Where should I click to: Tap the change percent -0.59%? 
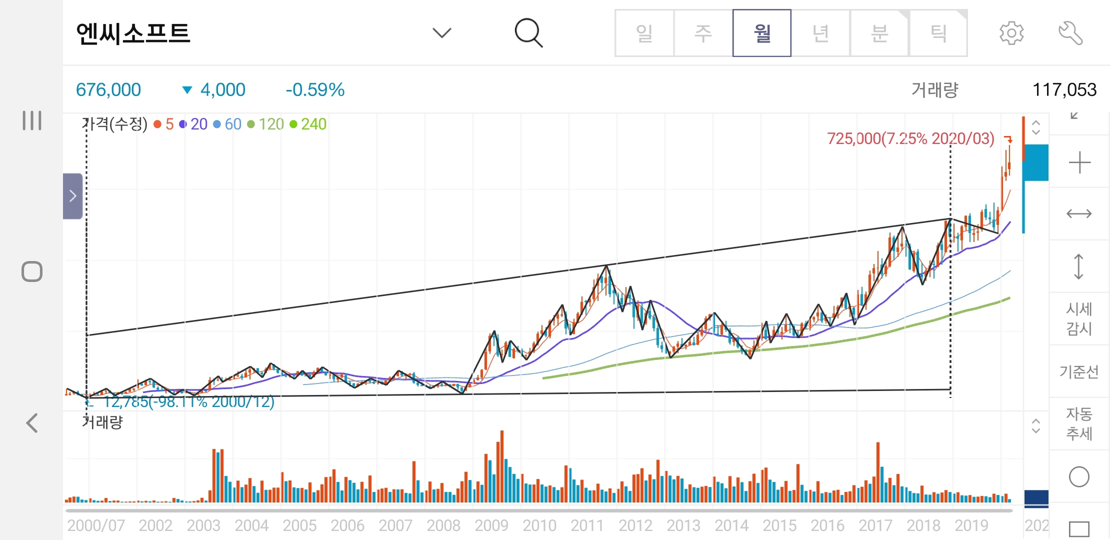(x=315, y=90)
